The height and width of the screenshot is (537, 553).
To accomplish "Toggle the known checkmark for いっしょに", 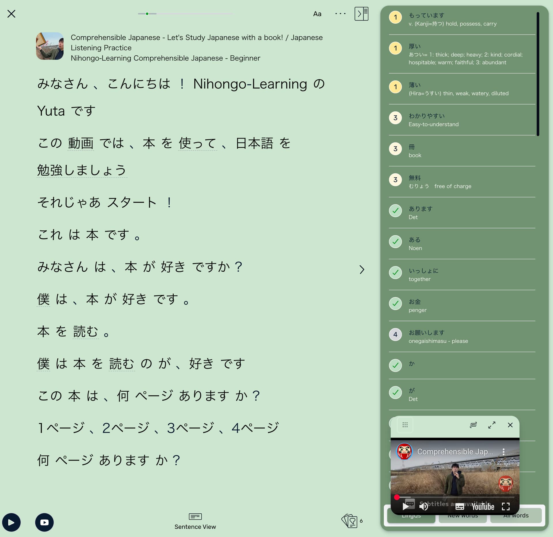I will pos(395,273).
